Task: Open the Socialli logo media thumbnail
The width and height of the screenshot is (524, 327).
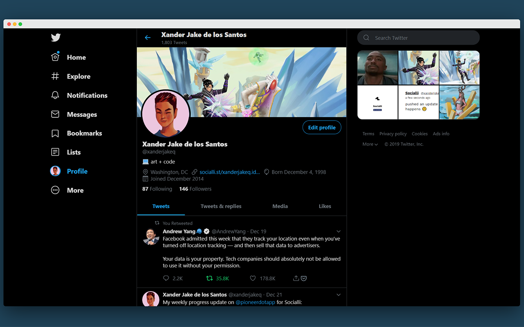Action: click(x=377, y=102)
